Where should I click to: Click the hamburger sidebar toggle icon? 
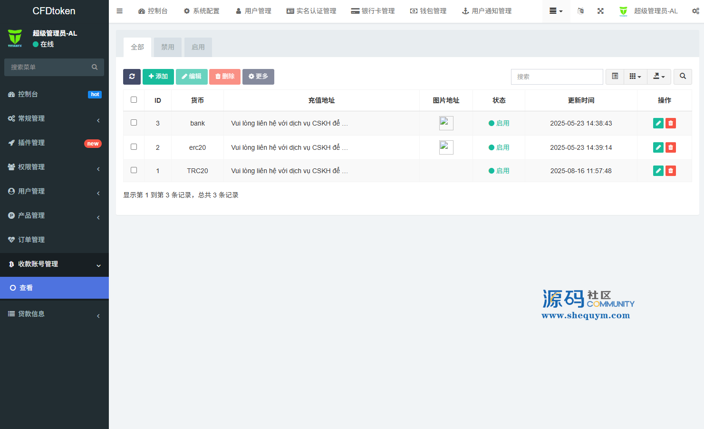(x=120, y=11)
